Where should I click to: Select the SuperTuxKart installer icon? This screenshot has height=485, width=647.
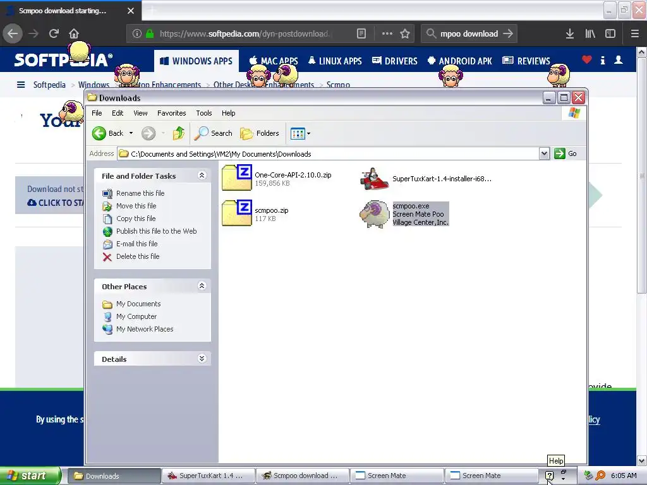pyautogui.click(x=374, y=179)
